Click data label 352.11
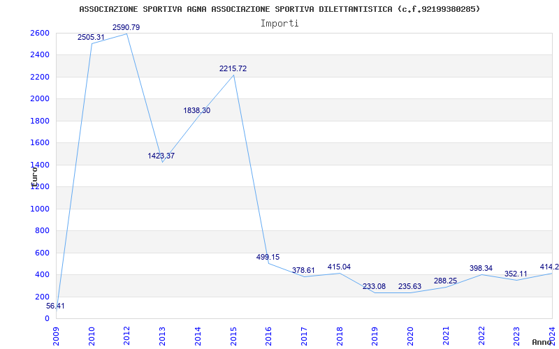This screenshot has width=559, height=349. (x=516, y=274)
